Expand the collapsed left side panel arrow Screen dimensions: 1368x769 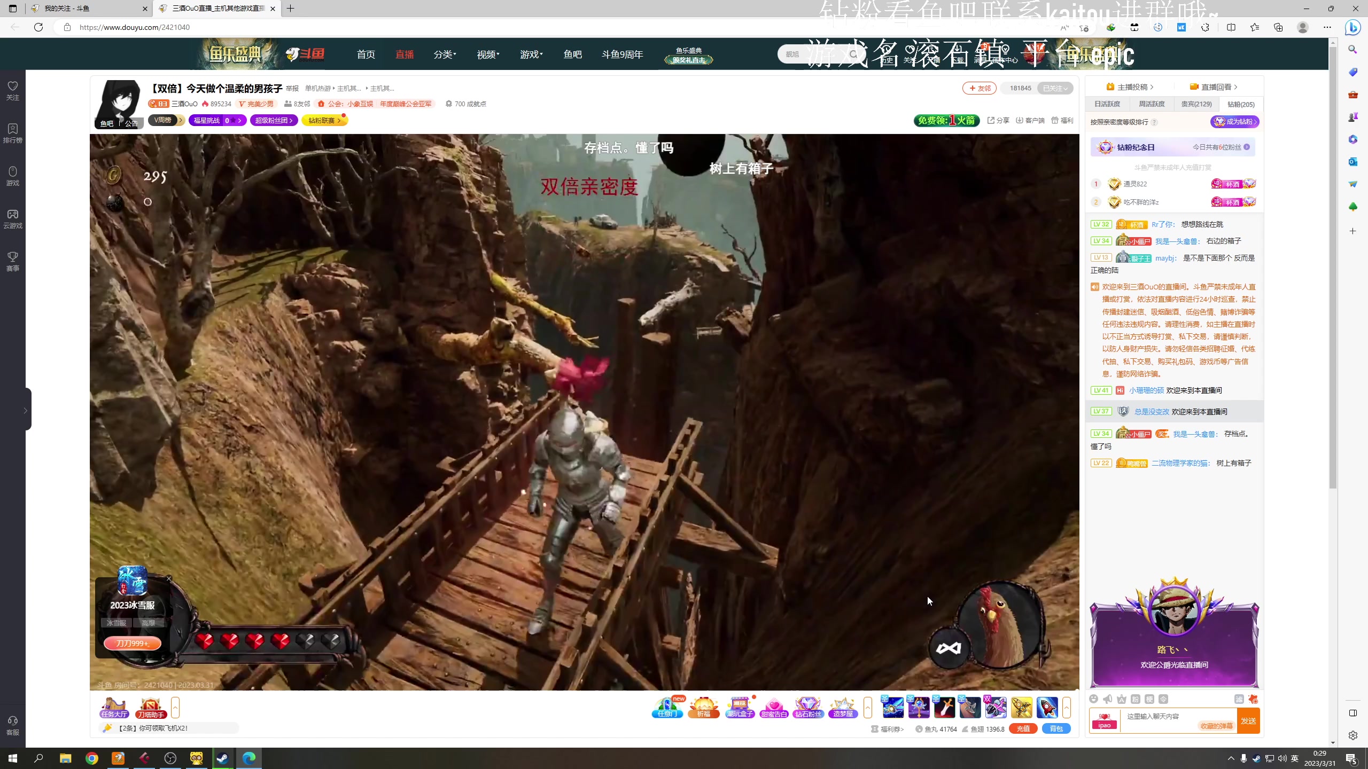click(x=25, y=410)
